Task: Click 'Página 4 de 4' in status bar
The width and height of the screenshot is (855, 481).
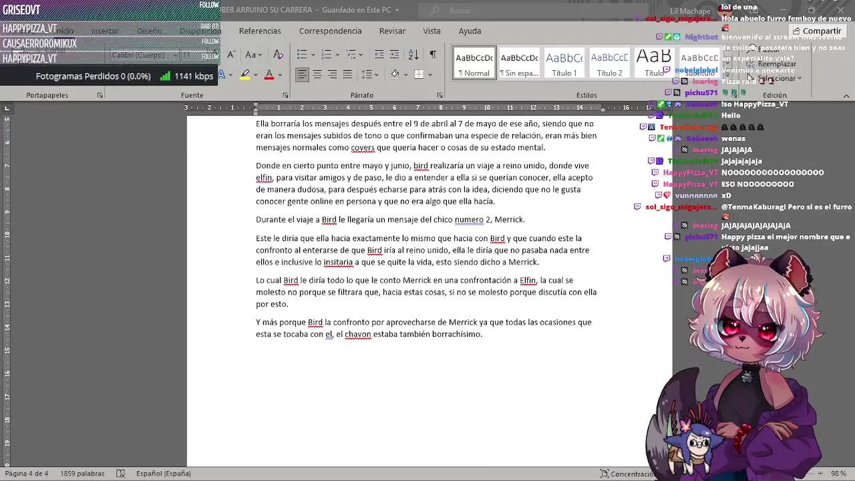Action: coord(27,474)
